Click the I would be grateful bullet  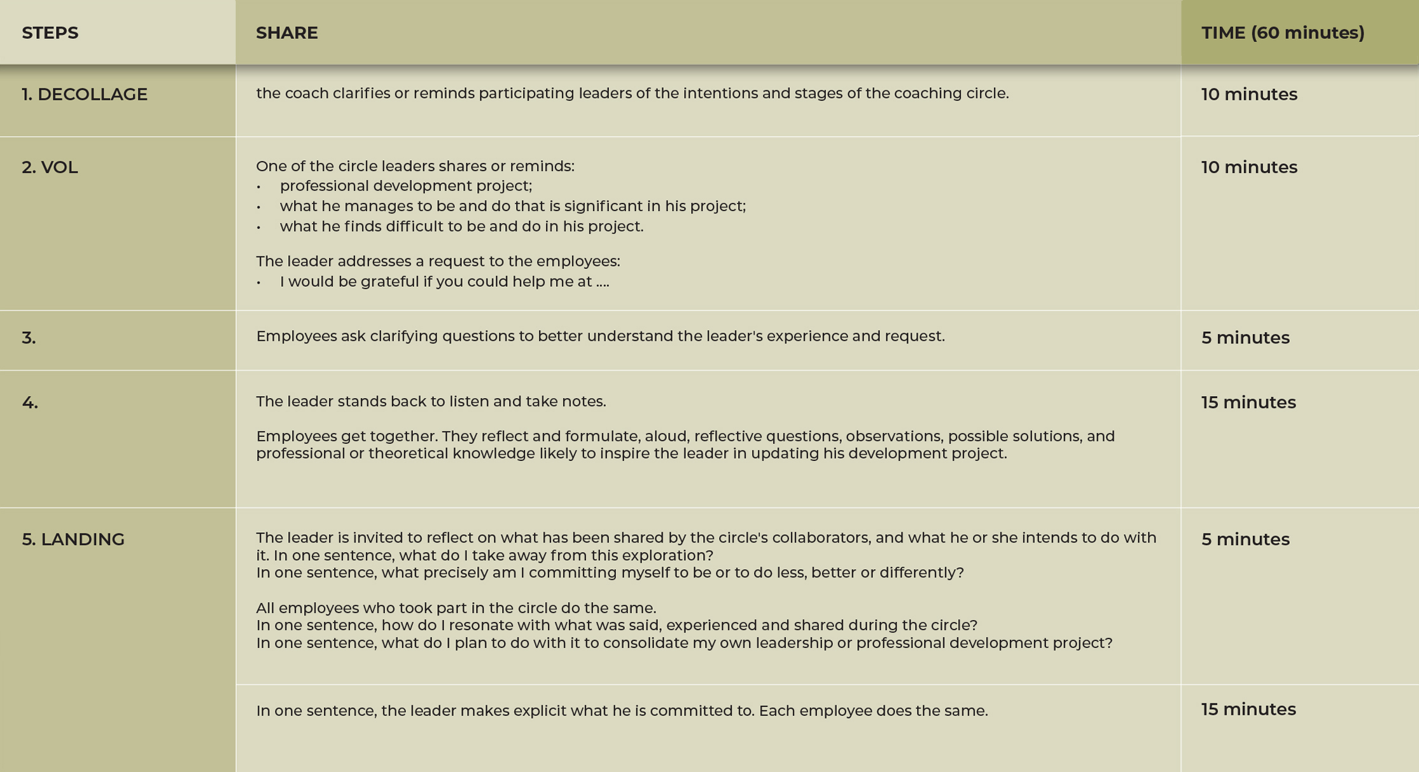point(444,282)
